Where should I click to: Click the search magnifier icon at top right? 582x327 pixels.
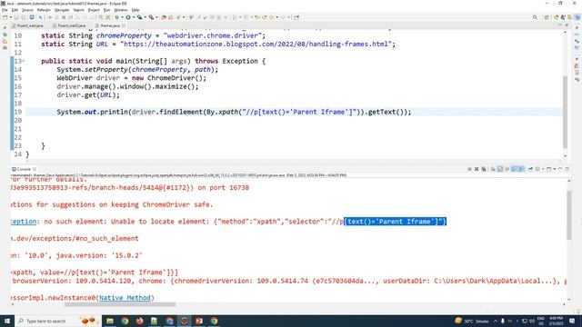(535, 17)
